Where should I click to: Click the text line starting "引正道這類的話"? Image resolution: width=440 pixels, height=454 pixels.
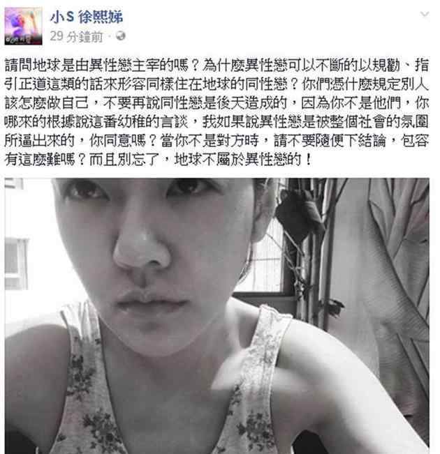click(x=217, y=84)
